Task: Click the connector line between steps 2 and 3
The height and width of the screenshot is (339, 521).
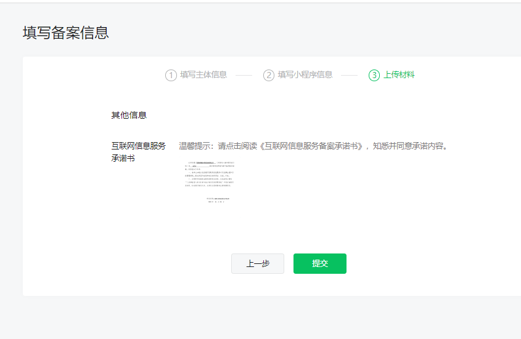Action: pyautogui.click(x=349, y=75)
